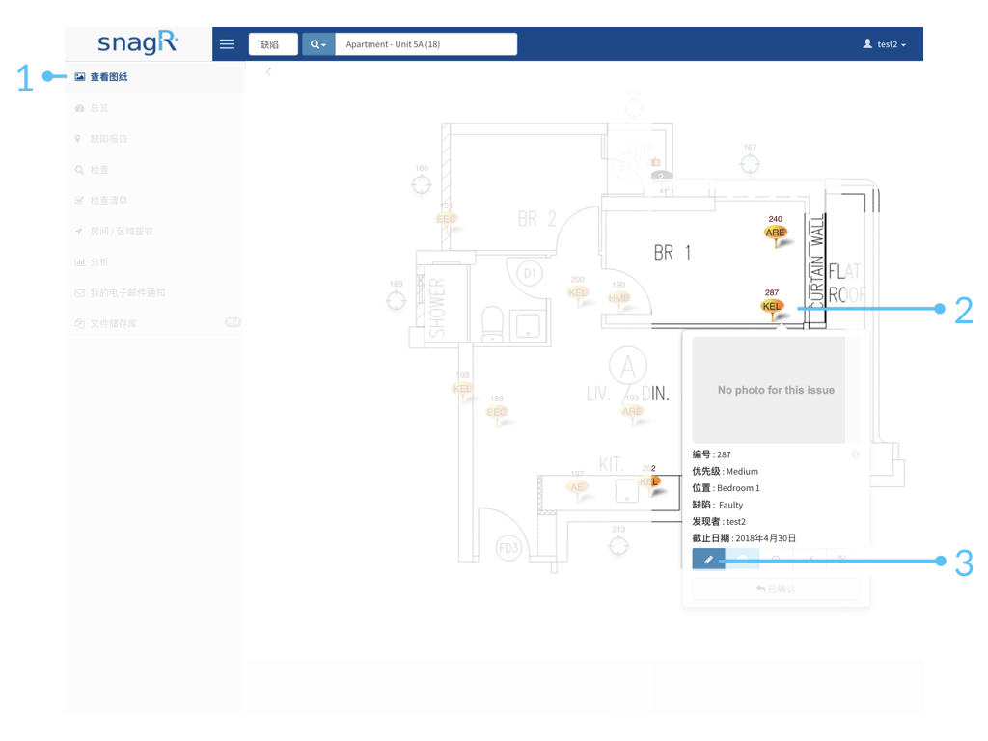Click the crosshair marker numbered 170

(x=634, y=108)
